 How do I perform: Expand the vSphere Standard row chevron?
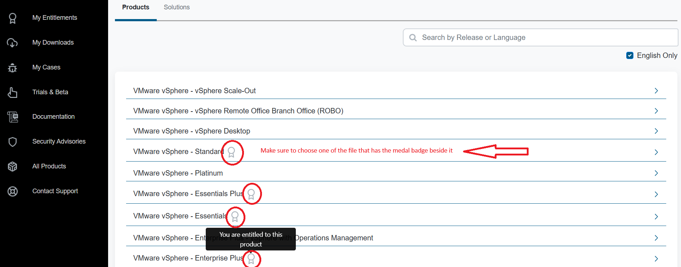656,152
